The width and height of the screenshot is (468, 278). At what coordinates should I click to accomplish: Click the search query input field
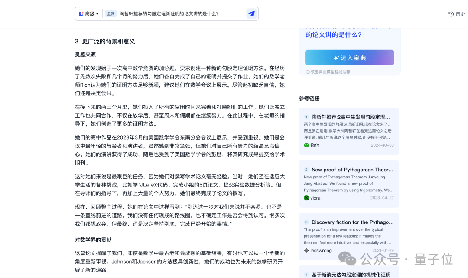coord(181,14)
